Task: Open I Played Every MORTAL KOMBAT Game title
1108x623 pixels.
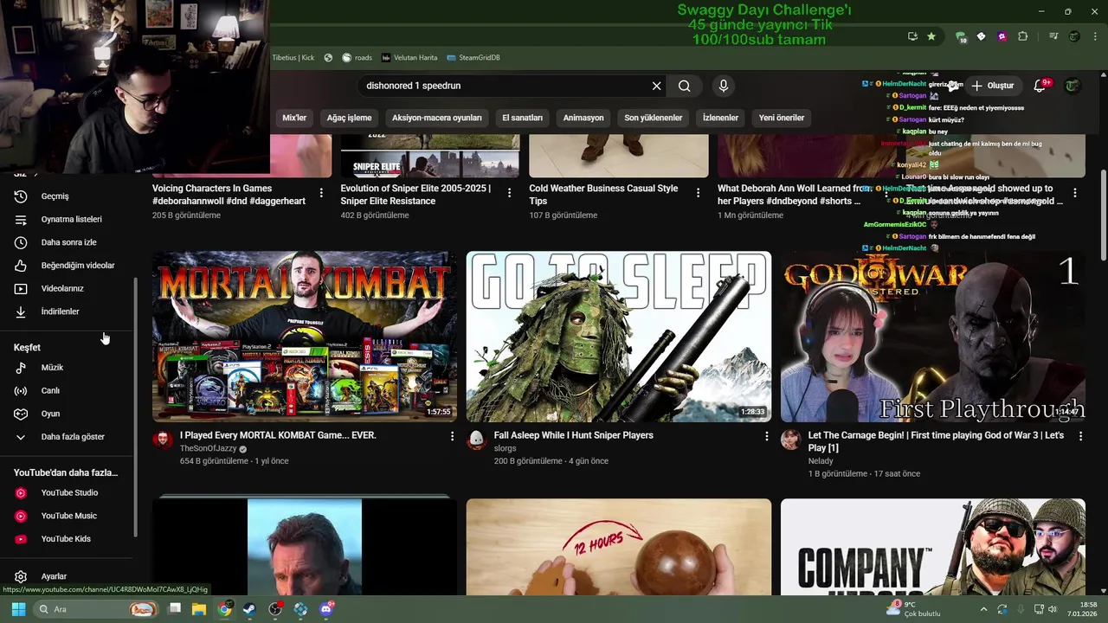Action: [x=278, y=435]
